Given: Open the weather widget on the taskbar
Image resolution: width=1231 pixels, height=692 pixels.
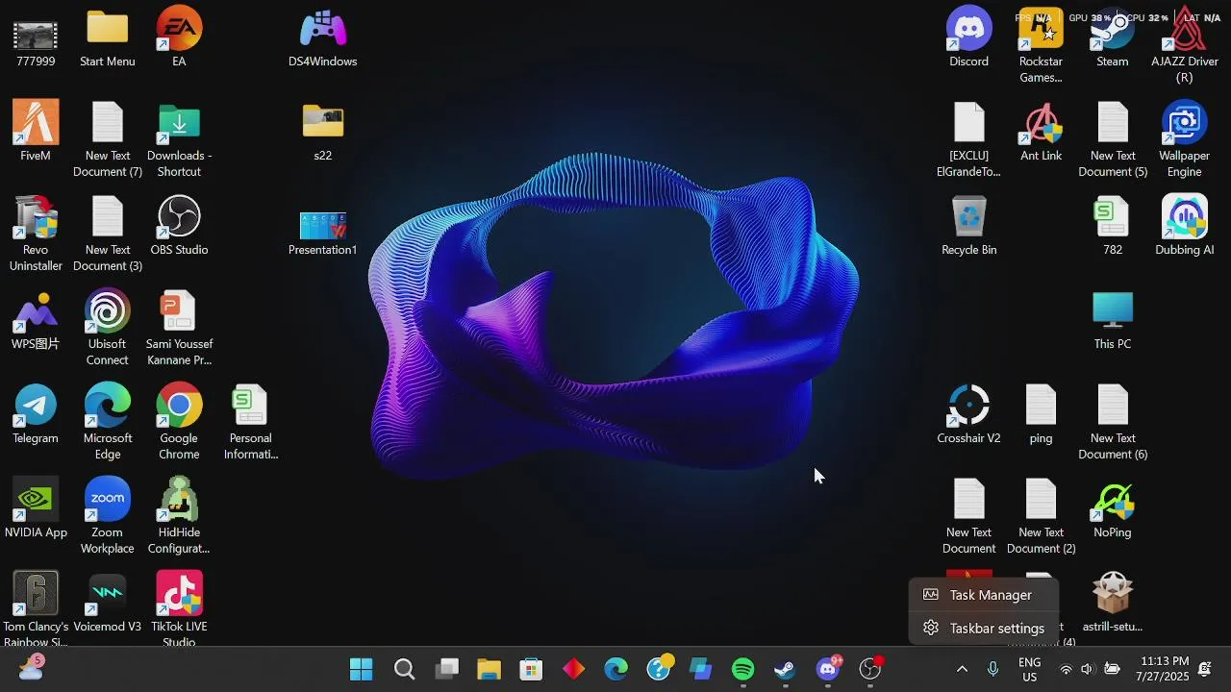Looking at the screenshot, I should click(30, 668).
